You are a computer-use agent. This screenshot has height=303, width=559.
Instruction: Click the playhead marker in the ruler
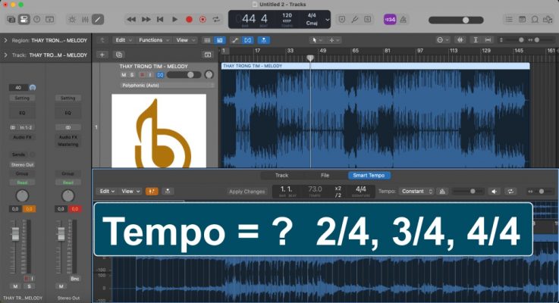point(310,58)
